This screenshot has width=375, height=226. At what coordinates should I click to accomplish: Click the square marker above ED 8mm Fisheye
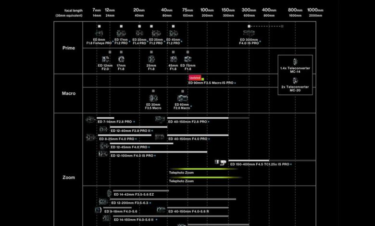click(99, 26)
